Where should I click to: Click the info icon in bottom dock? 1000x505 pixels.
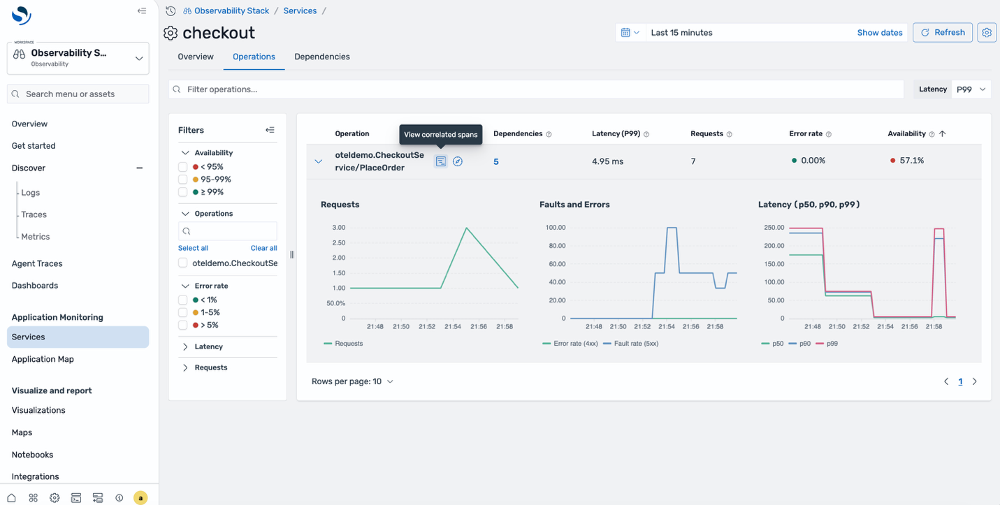coord(119,497)
